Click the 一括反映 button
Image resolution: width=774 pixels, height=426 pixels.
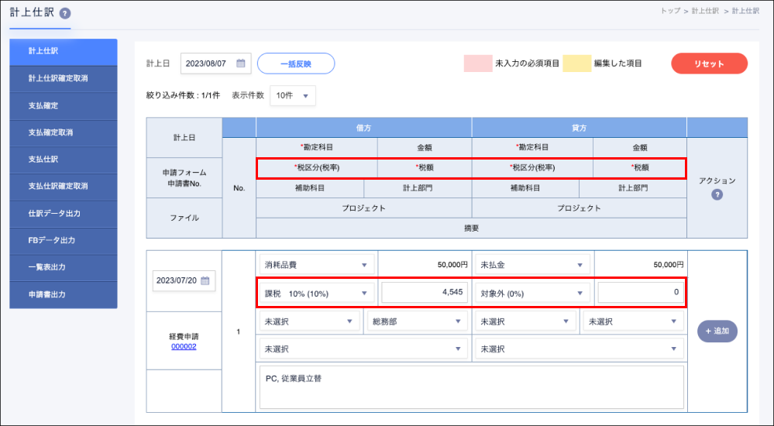(296, 64)
